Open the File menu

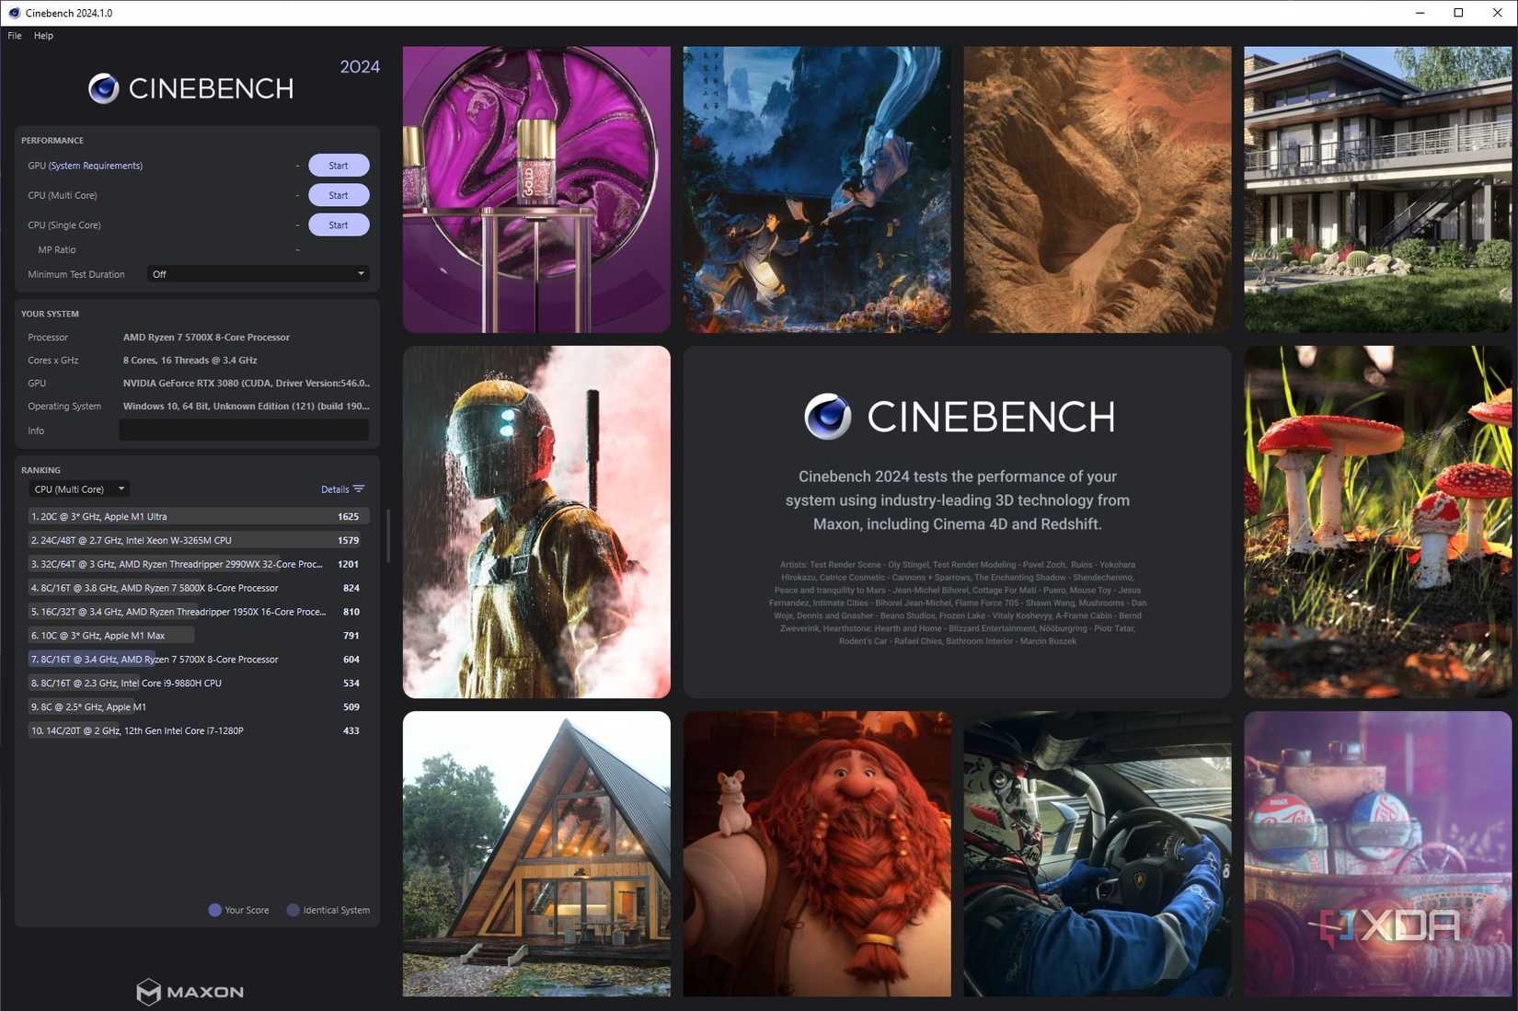pos(14,35)
